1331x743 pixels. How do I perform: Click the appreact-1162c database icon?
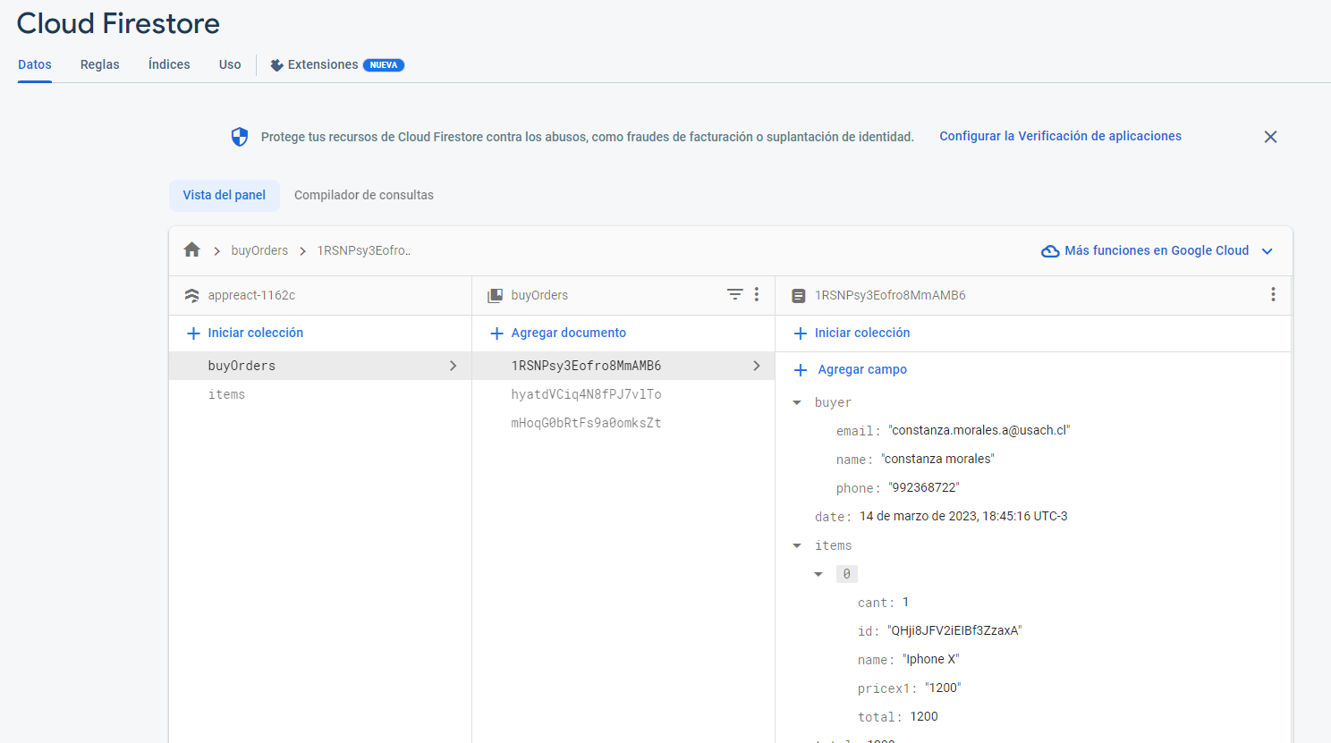[191, 295]
